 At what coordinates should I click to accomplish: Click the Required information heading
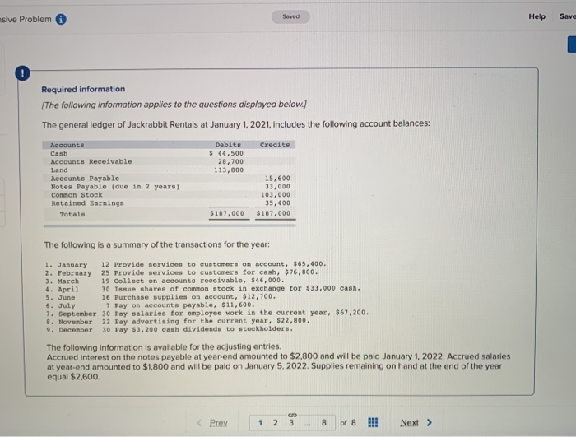[83, 89]
